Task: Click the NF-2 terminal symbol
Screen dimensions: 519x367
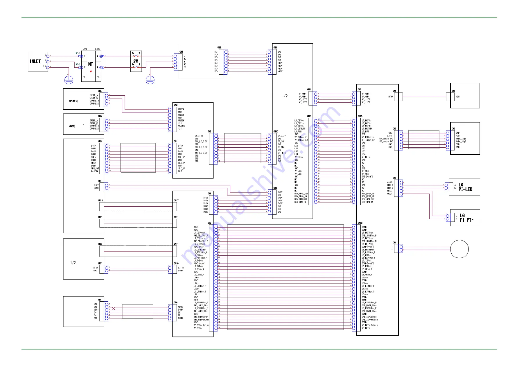Action: [81, 67]
